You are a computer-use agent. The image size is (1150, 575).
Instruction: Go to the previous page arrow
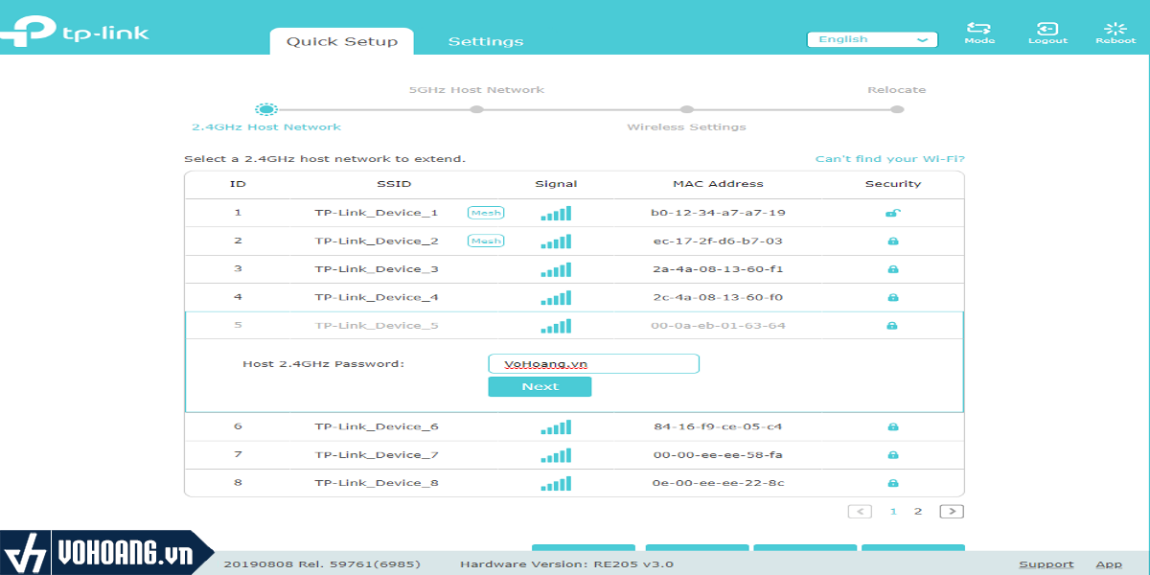860,511
